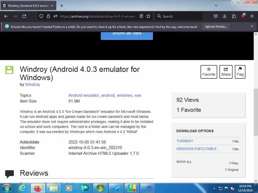258x193 pixels.
Task: Open the Windroy author link
Action: pos(33,84)
